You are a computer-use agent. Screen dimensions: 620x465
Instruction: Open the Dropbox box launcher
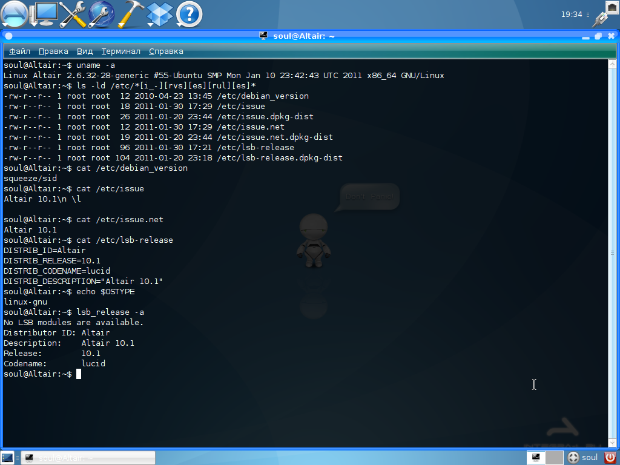[160, 15]
